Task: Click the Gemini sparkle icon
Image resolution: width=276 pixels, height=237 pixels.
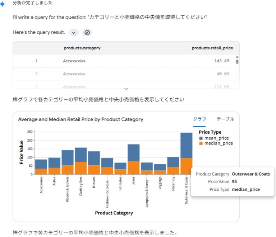Action: click(x=3, y=3)
